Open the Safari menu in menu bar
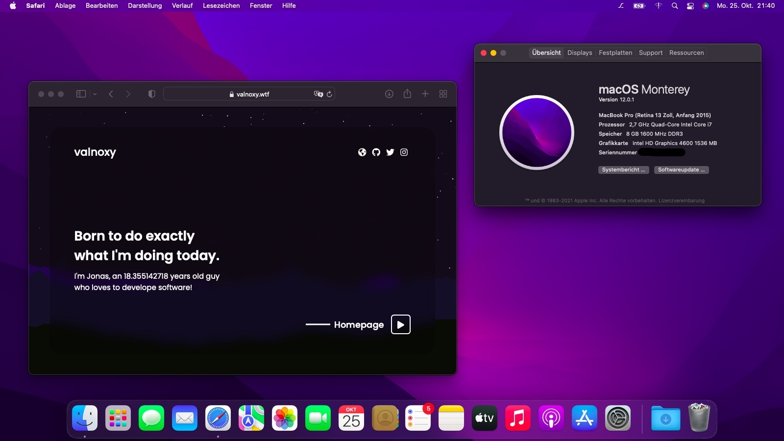This screenshot has height=441, width=784. click(x=35, y=6)
